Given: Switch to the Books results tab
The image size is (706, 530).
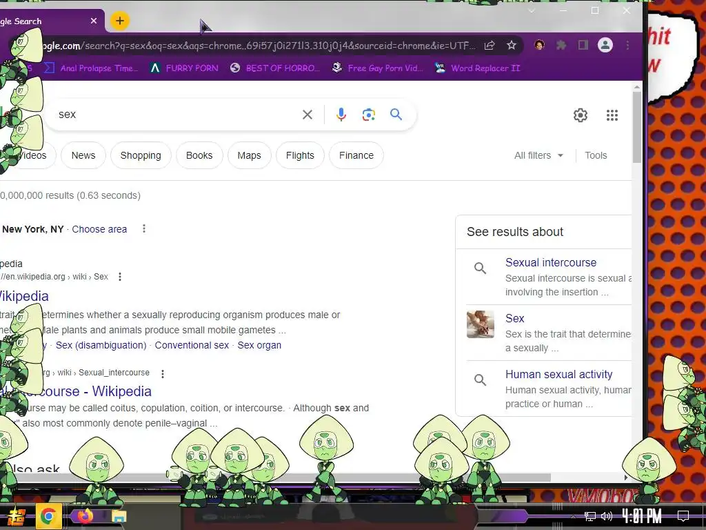Looking at the screenshot, I should [199, 155].
